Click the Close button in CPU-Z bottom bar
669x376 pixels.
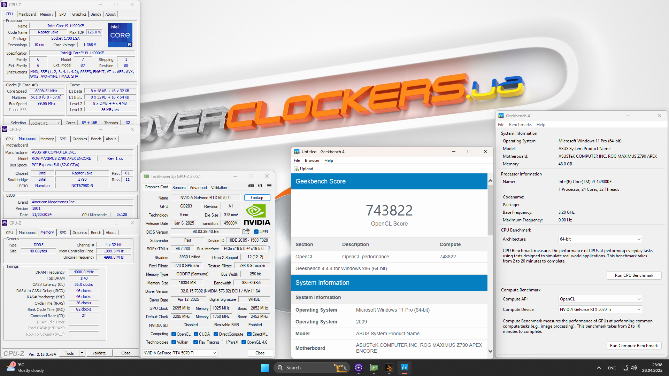126,353
